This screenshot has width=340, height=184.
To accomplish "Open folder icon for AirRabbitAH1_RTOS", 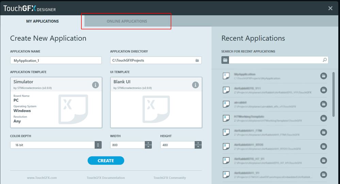I will pyautogui.click(x=324, y=147).
